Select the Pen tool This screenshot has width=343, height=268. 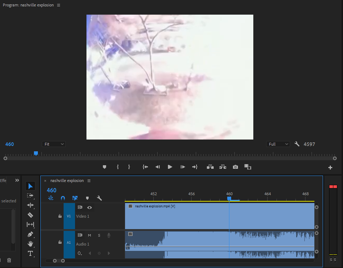[x=30, y=234]
